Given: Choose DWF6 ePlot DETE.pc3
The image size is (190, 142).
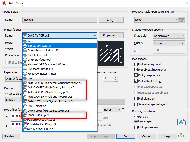Looking at the screenshot, I should [x=60, y=129].
